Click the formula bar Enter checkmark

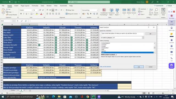point(22,21)
